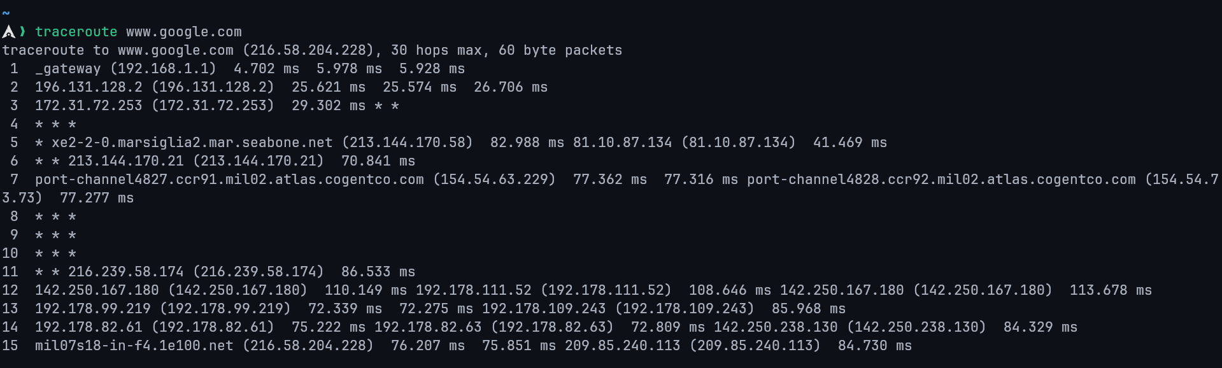Click the 70.841 ms timing on hop 6

378,161
